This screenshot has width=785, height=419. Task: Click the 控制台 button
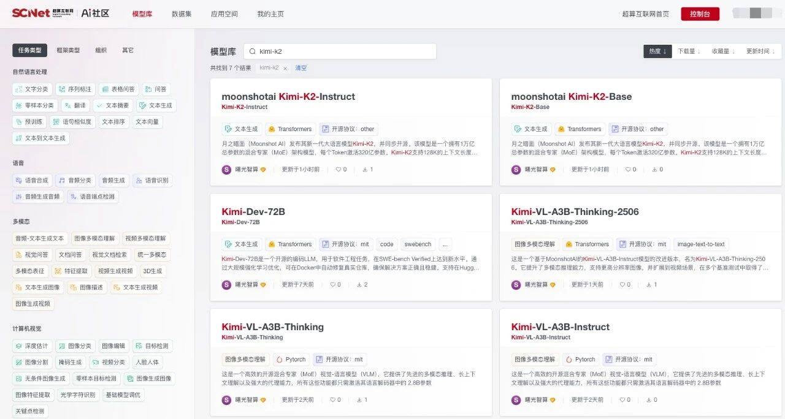click(700, 13)
